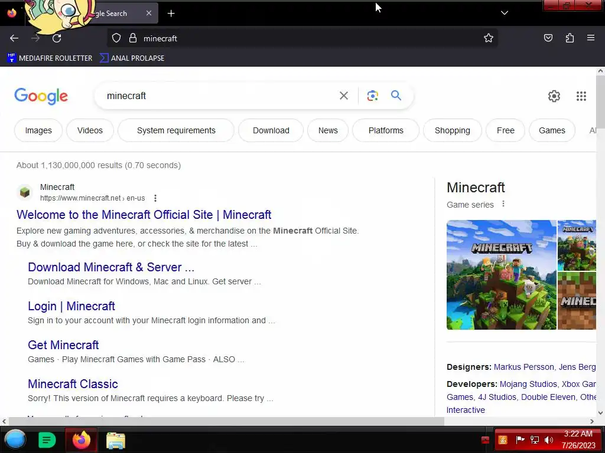Click the horizontal scrollbar thumb

point(226,421)
